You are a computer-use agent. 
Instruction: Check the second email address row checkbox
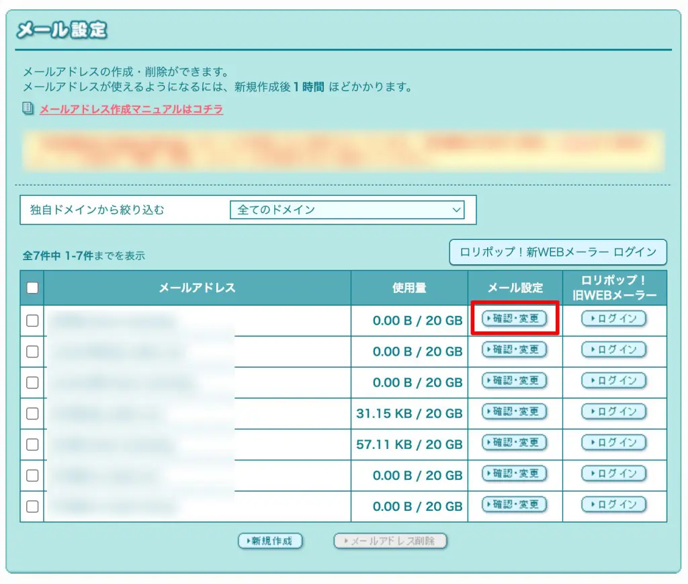click(x=31, y=350)
